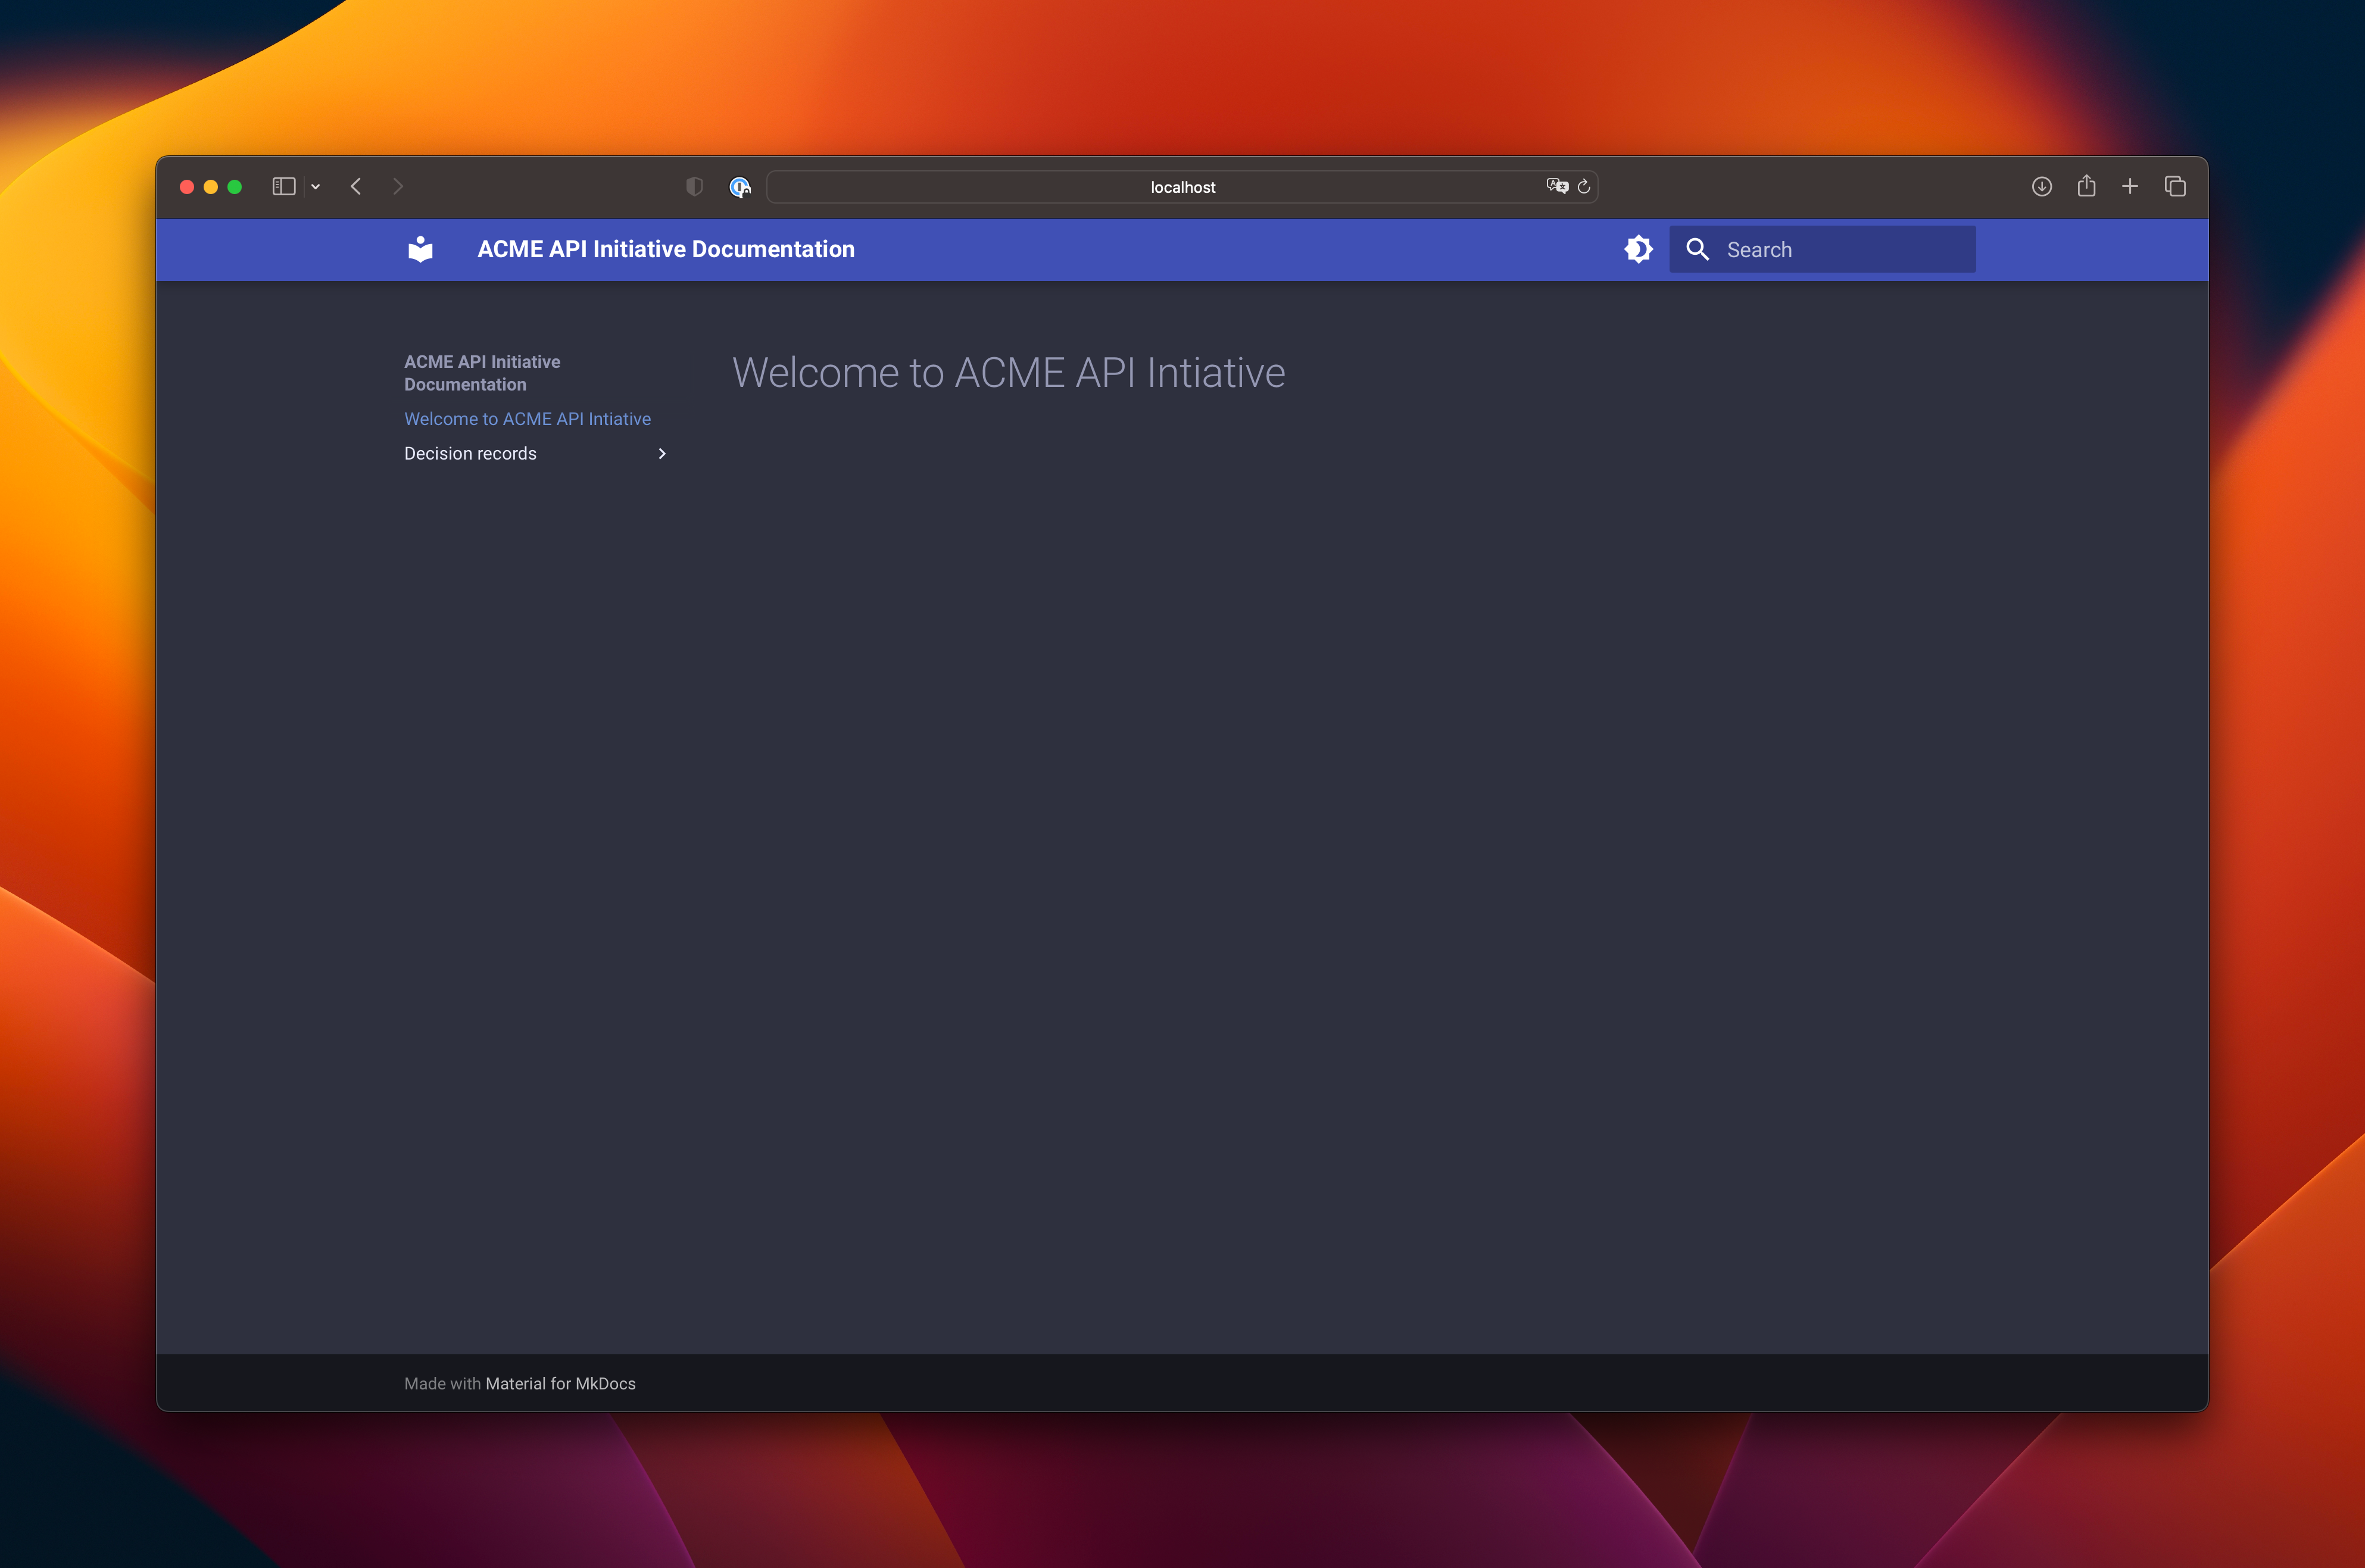Open the sidebar tab group dropdown arrow

point(316,187)
